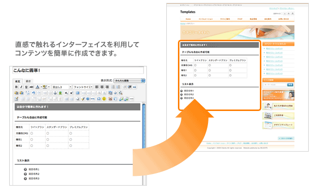This screenshot has width=320, height=189.
Task: Click the Templates site logo
Action: [188, 12]
